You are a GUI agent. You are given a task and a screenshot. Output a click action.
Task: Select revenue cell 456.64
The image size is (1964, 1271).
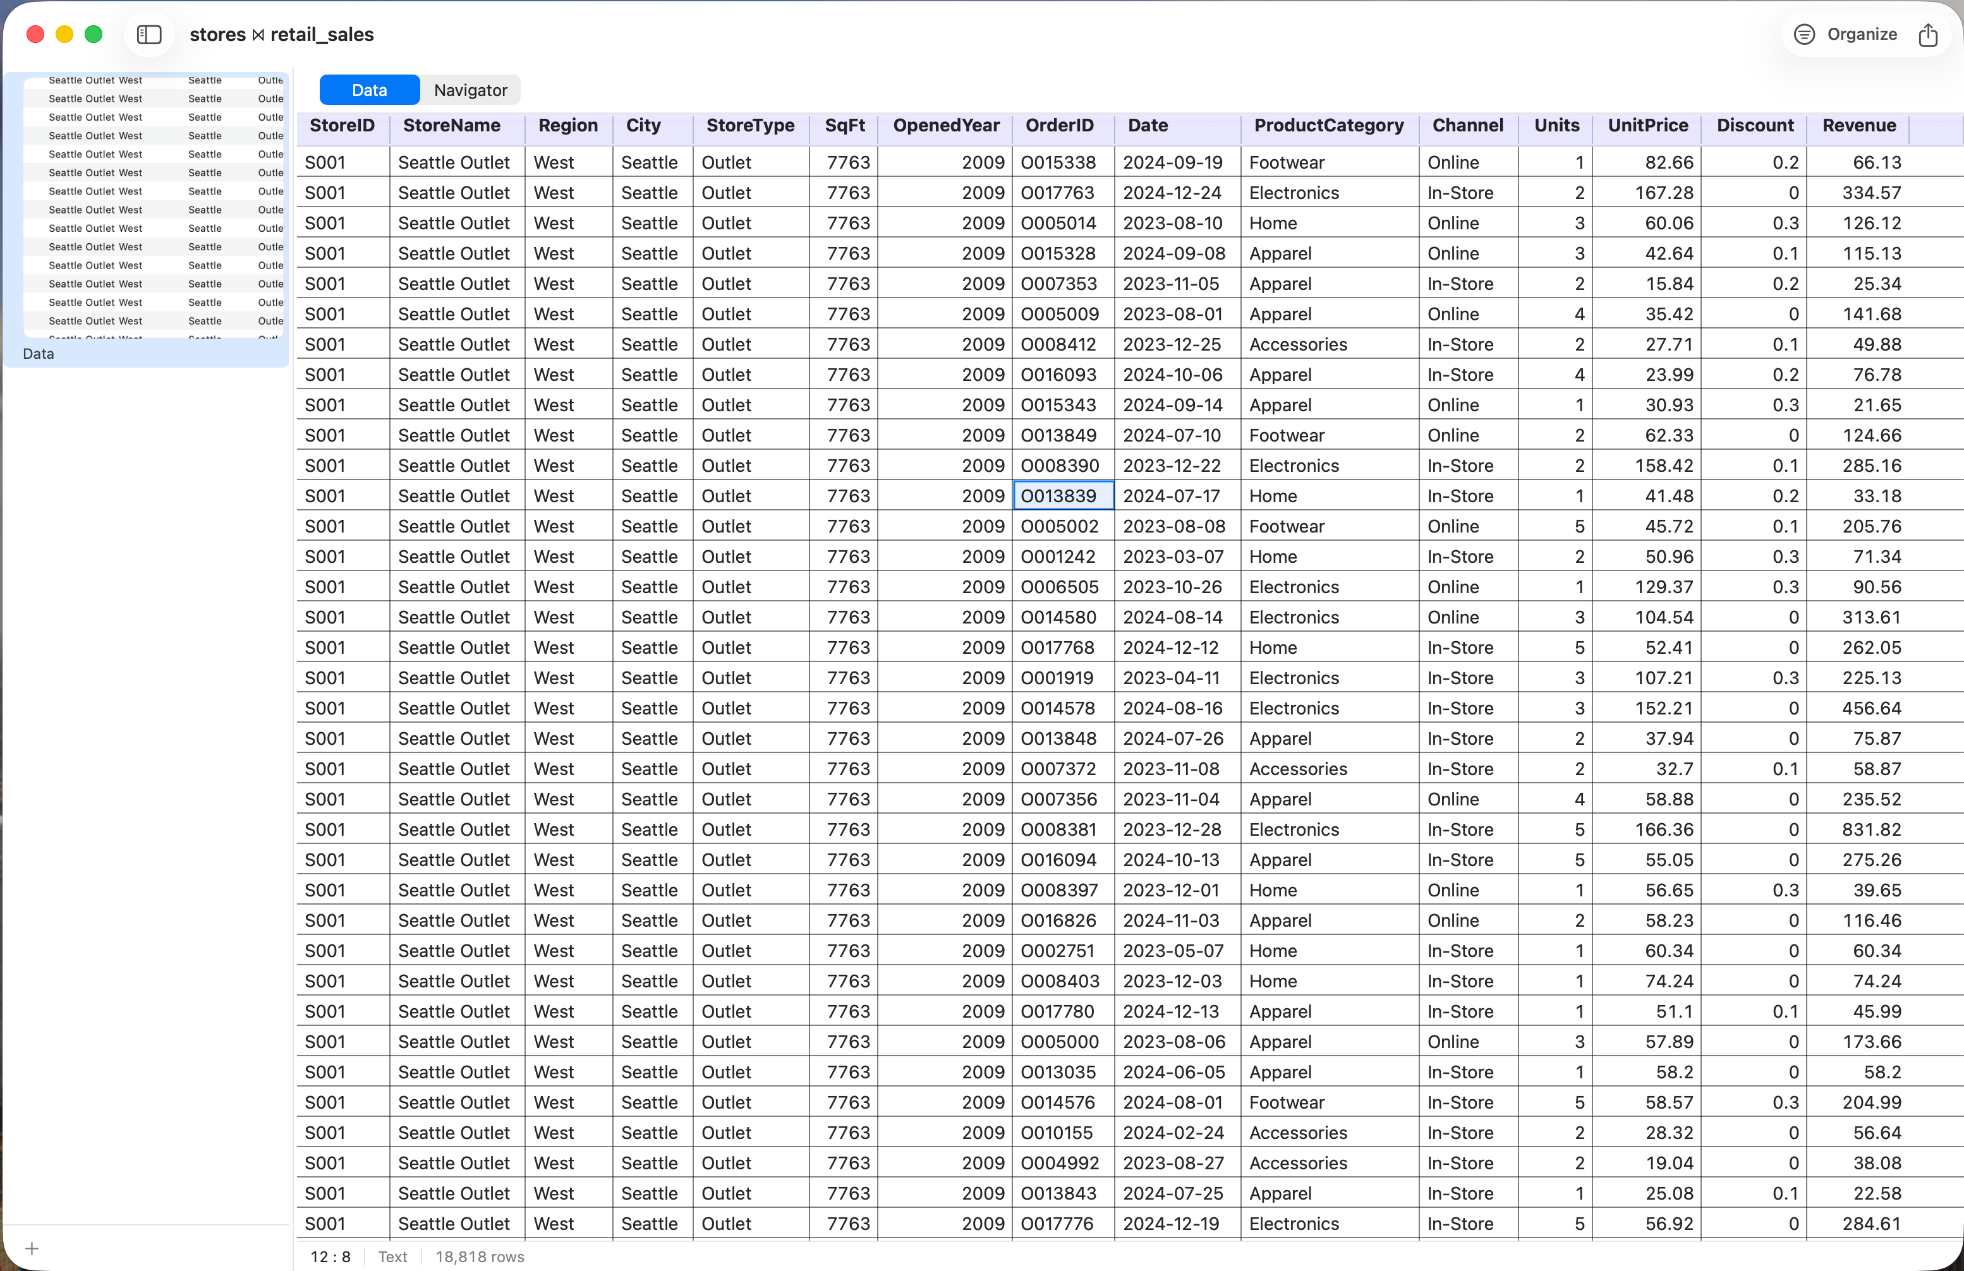(1858, 709)
